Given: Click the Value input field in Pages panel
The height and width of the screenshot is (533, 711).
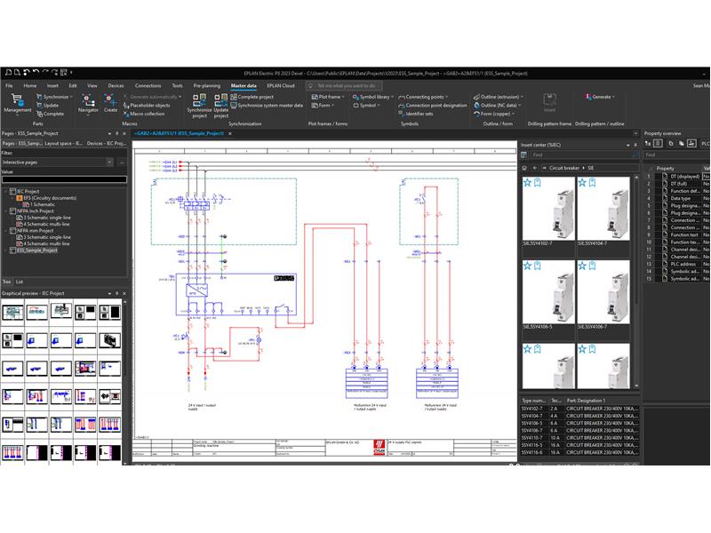Looking at the screenshot, I should click(64, 179).
